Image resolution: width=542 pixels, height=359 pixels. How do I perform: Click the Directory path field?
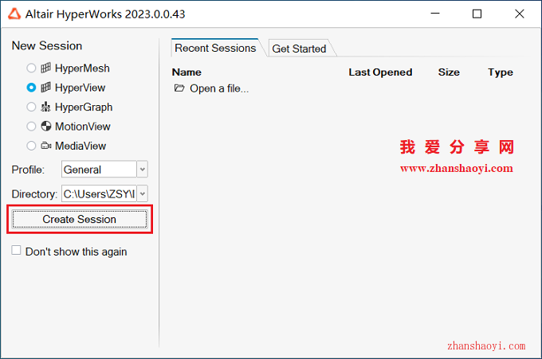(99, 193)
